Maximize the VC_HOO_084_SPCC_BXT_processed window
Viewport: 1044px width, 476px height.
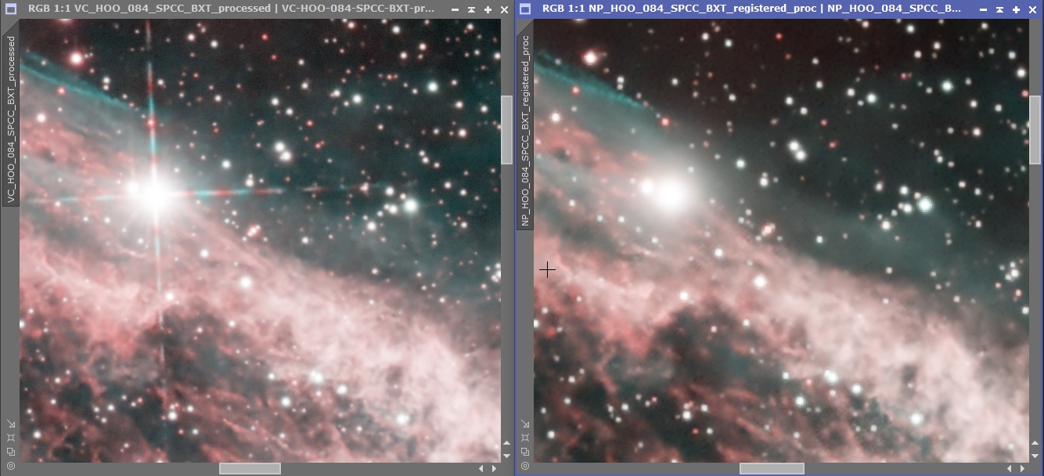coord(488,10)
